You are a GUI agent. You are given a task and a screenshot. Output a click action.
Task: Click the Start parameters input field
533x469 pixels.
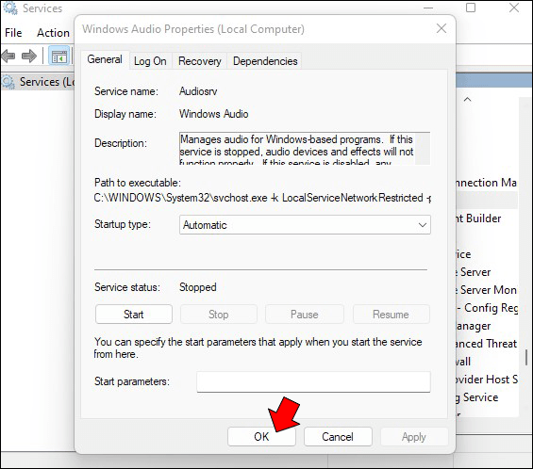coord(313,381)
